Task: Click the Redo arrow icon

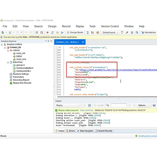Action: point(31,32)
